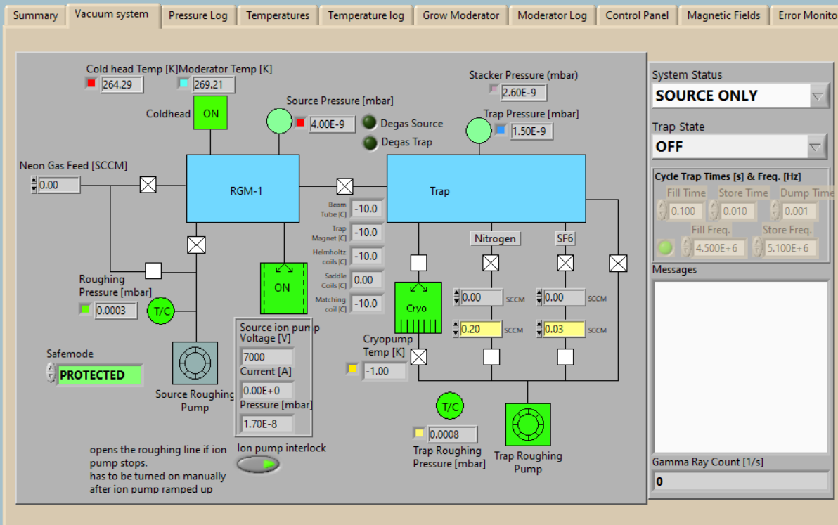Click the Fill Time stepper arrows

662,210
